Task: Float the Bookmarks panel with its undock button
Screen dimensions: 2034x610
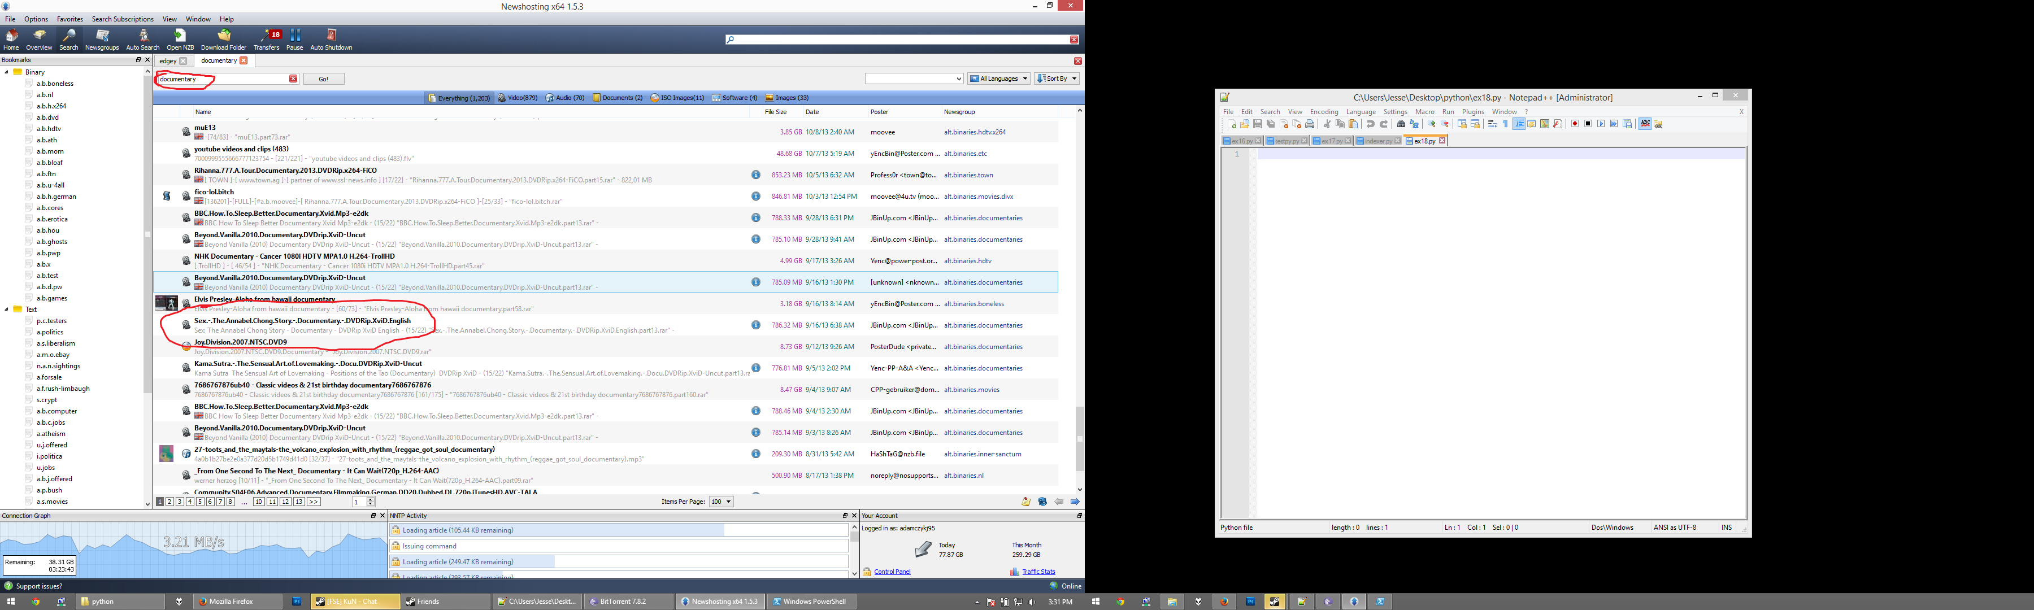Action: 138,60
